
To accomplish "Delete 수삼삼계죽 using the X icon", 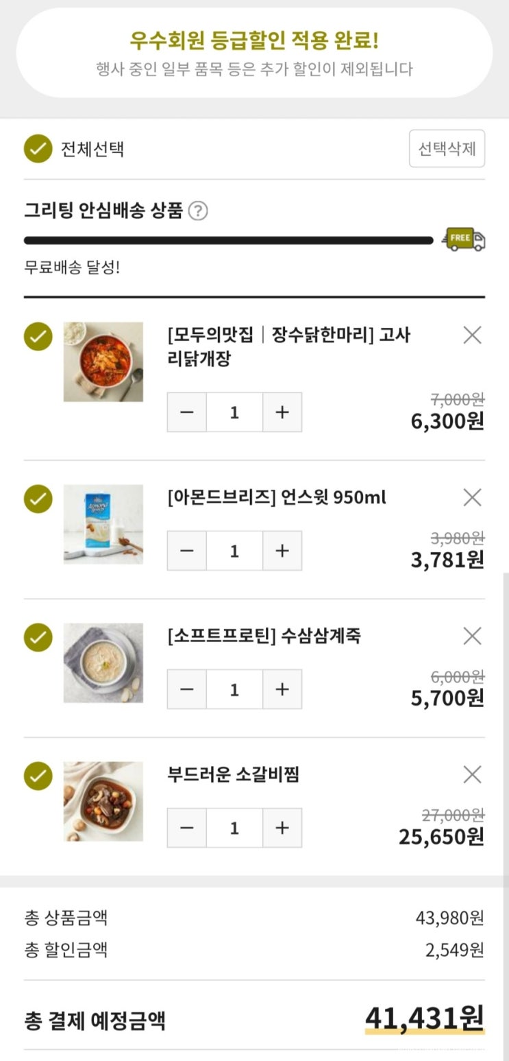I will [x=472, y=636].
